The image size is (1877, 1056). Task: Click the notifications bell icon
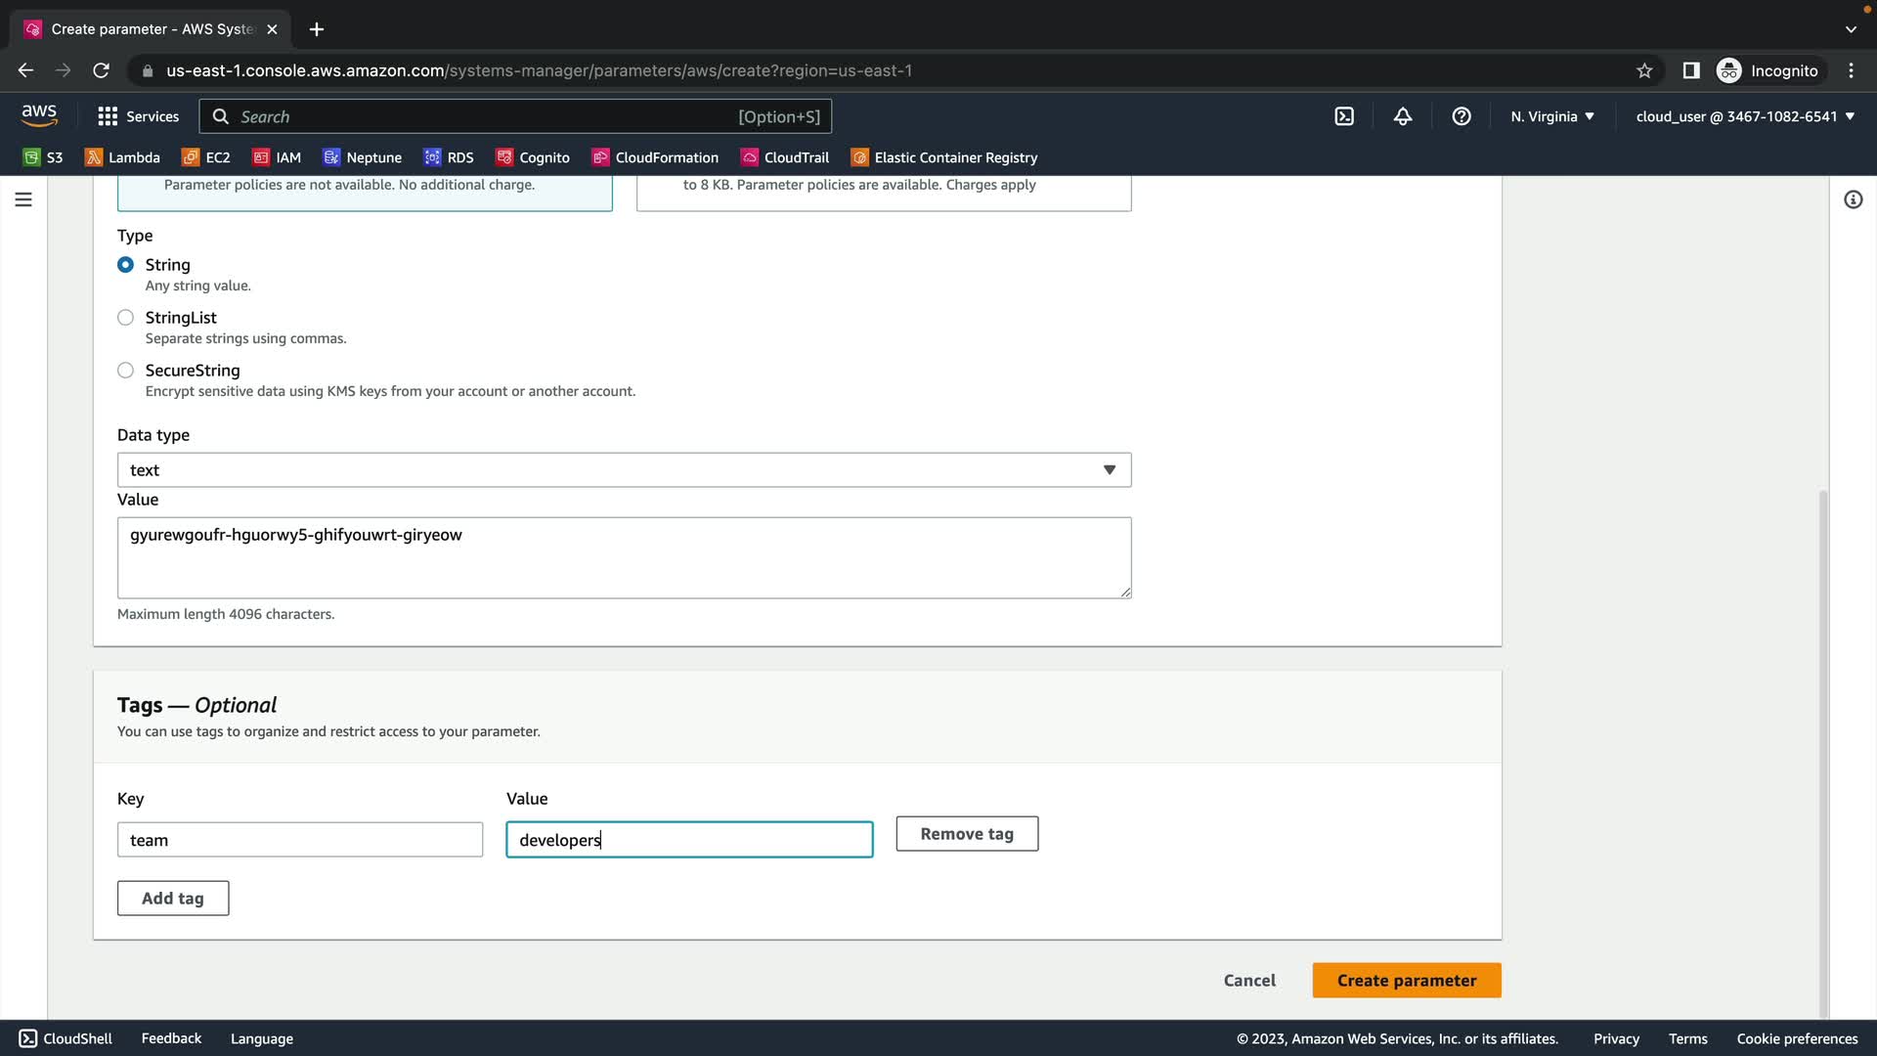[x=1403, y=116]
